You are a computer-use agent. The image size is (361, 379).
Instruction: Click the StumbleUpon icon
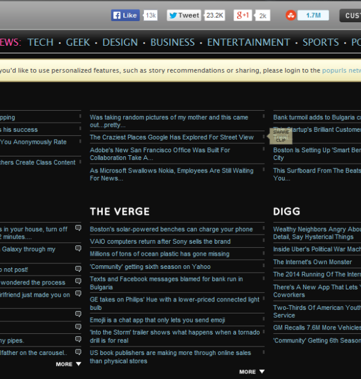coord(291,16)
